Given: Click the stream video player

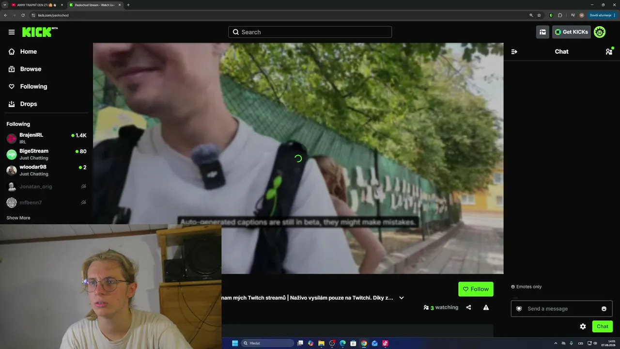Looking at the screenshot, I should coord(298,159).
